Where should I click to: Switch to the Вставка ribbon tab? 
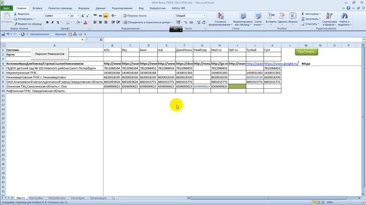pyautogui.click(x=37, y=8)
